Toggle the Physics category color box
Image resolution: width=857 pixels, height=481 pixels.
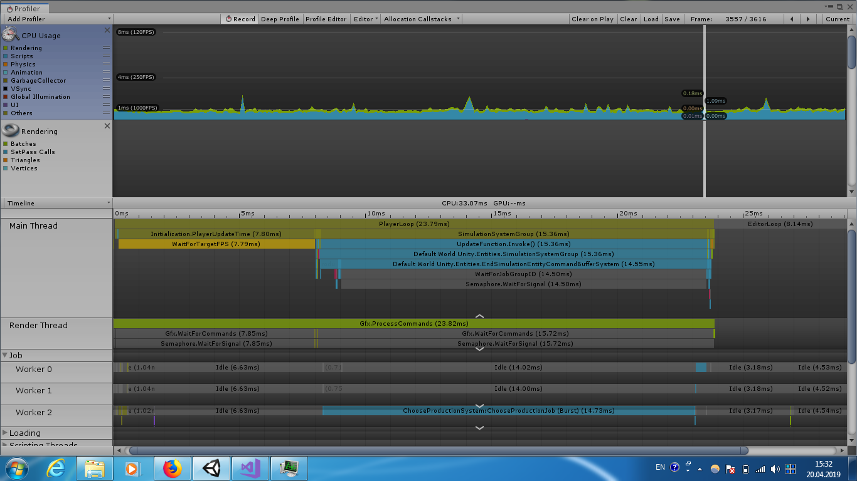coord(6,65)
